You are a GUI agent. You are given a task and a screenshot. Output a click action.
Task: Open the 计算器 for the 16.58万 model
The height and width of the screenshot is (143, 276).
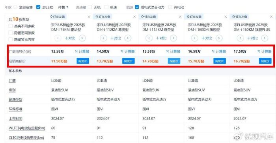[219, 51]
